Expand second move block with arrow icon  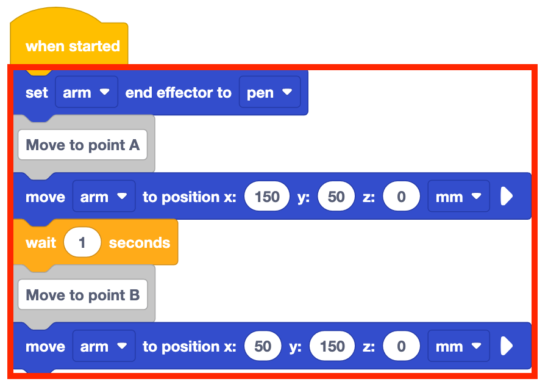(x=507, y=347)
